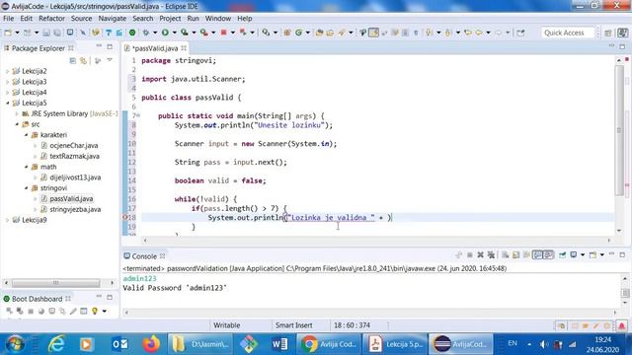This screenshot has height=355, width=632.
Task: Toggle Show Console When Standard Out Changes
Action: [x=537, y=254]
